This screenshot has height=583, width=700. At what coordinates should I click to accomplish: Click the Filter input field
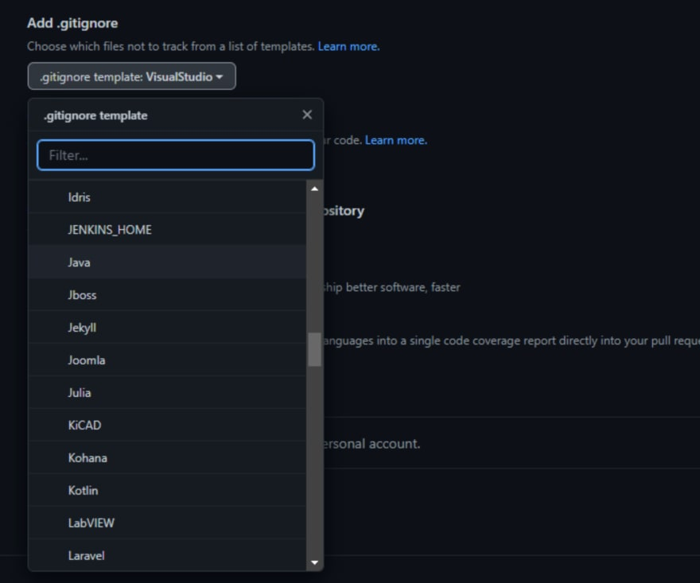(x=176, y=155)
